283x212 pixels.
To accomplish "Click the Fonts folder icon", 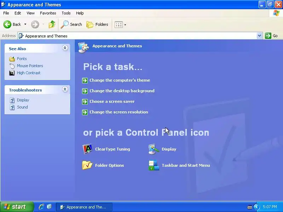I will tap(12, 59).
